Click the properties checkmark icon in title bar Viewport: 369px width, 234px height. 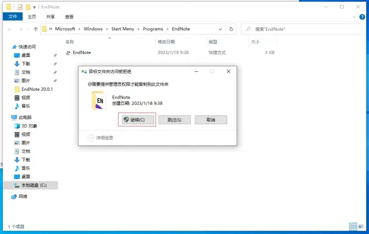tap(20, 7)
